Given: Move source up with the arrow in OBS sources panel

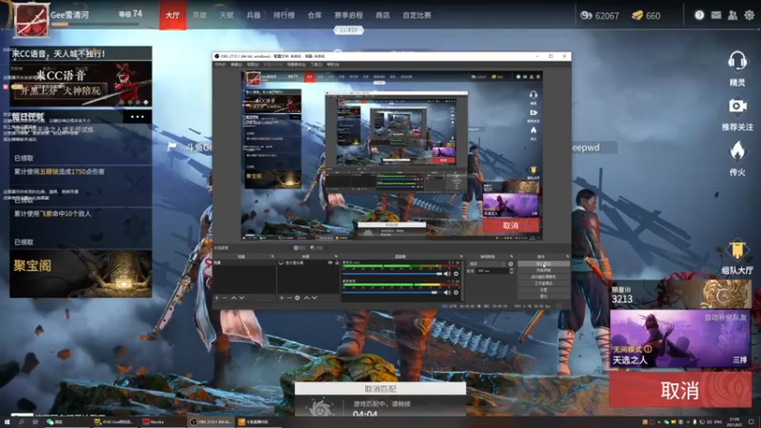Looking at the screenshot, I should [306, 298].
